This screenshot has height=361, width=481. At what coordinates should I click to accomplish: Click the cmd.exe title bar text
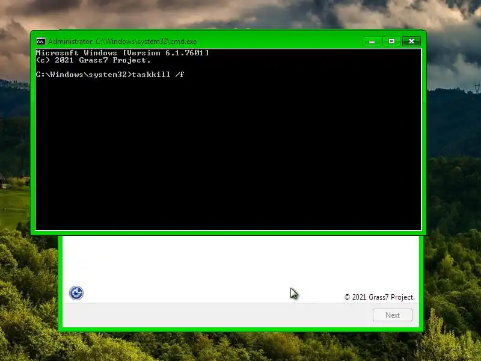(x=123, y=42)
